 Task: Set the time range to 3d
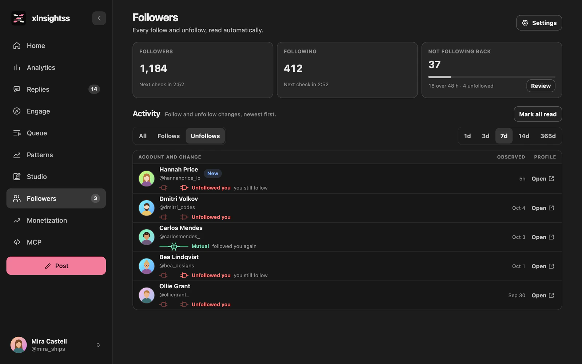486,136
